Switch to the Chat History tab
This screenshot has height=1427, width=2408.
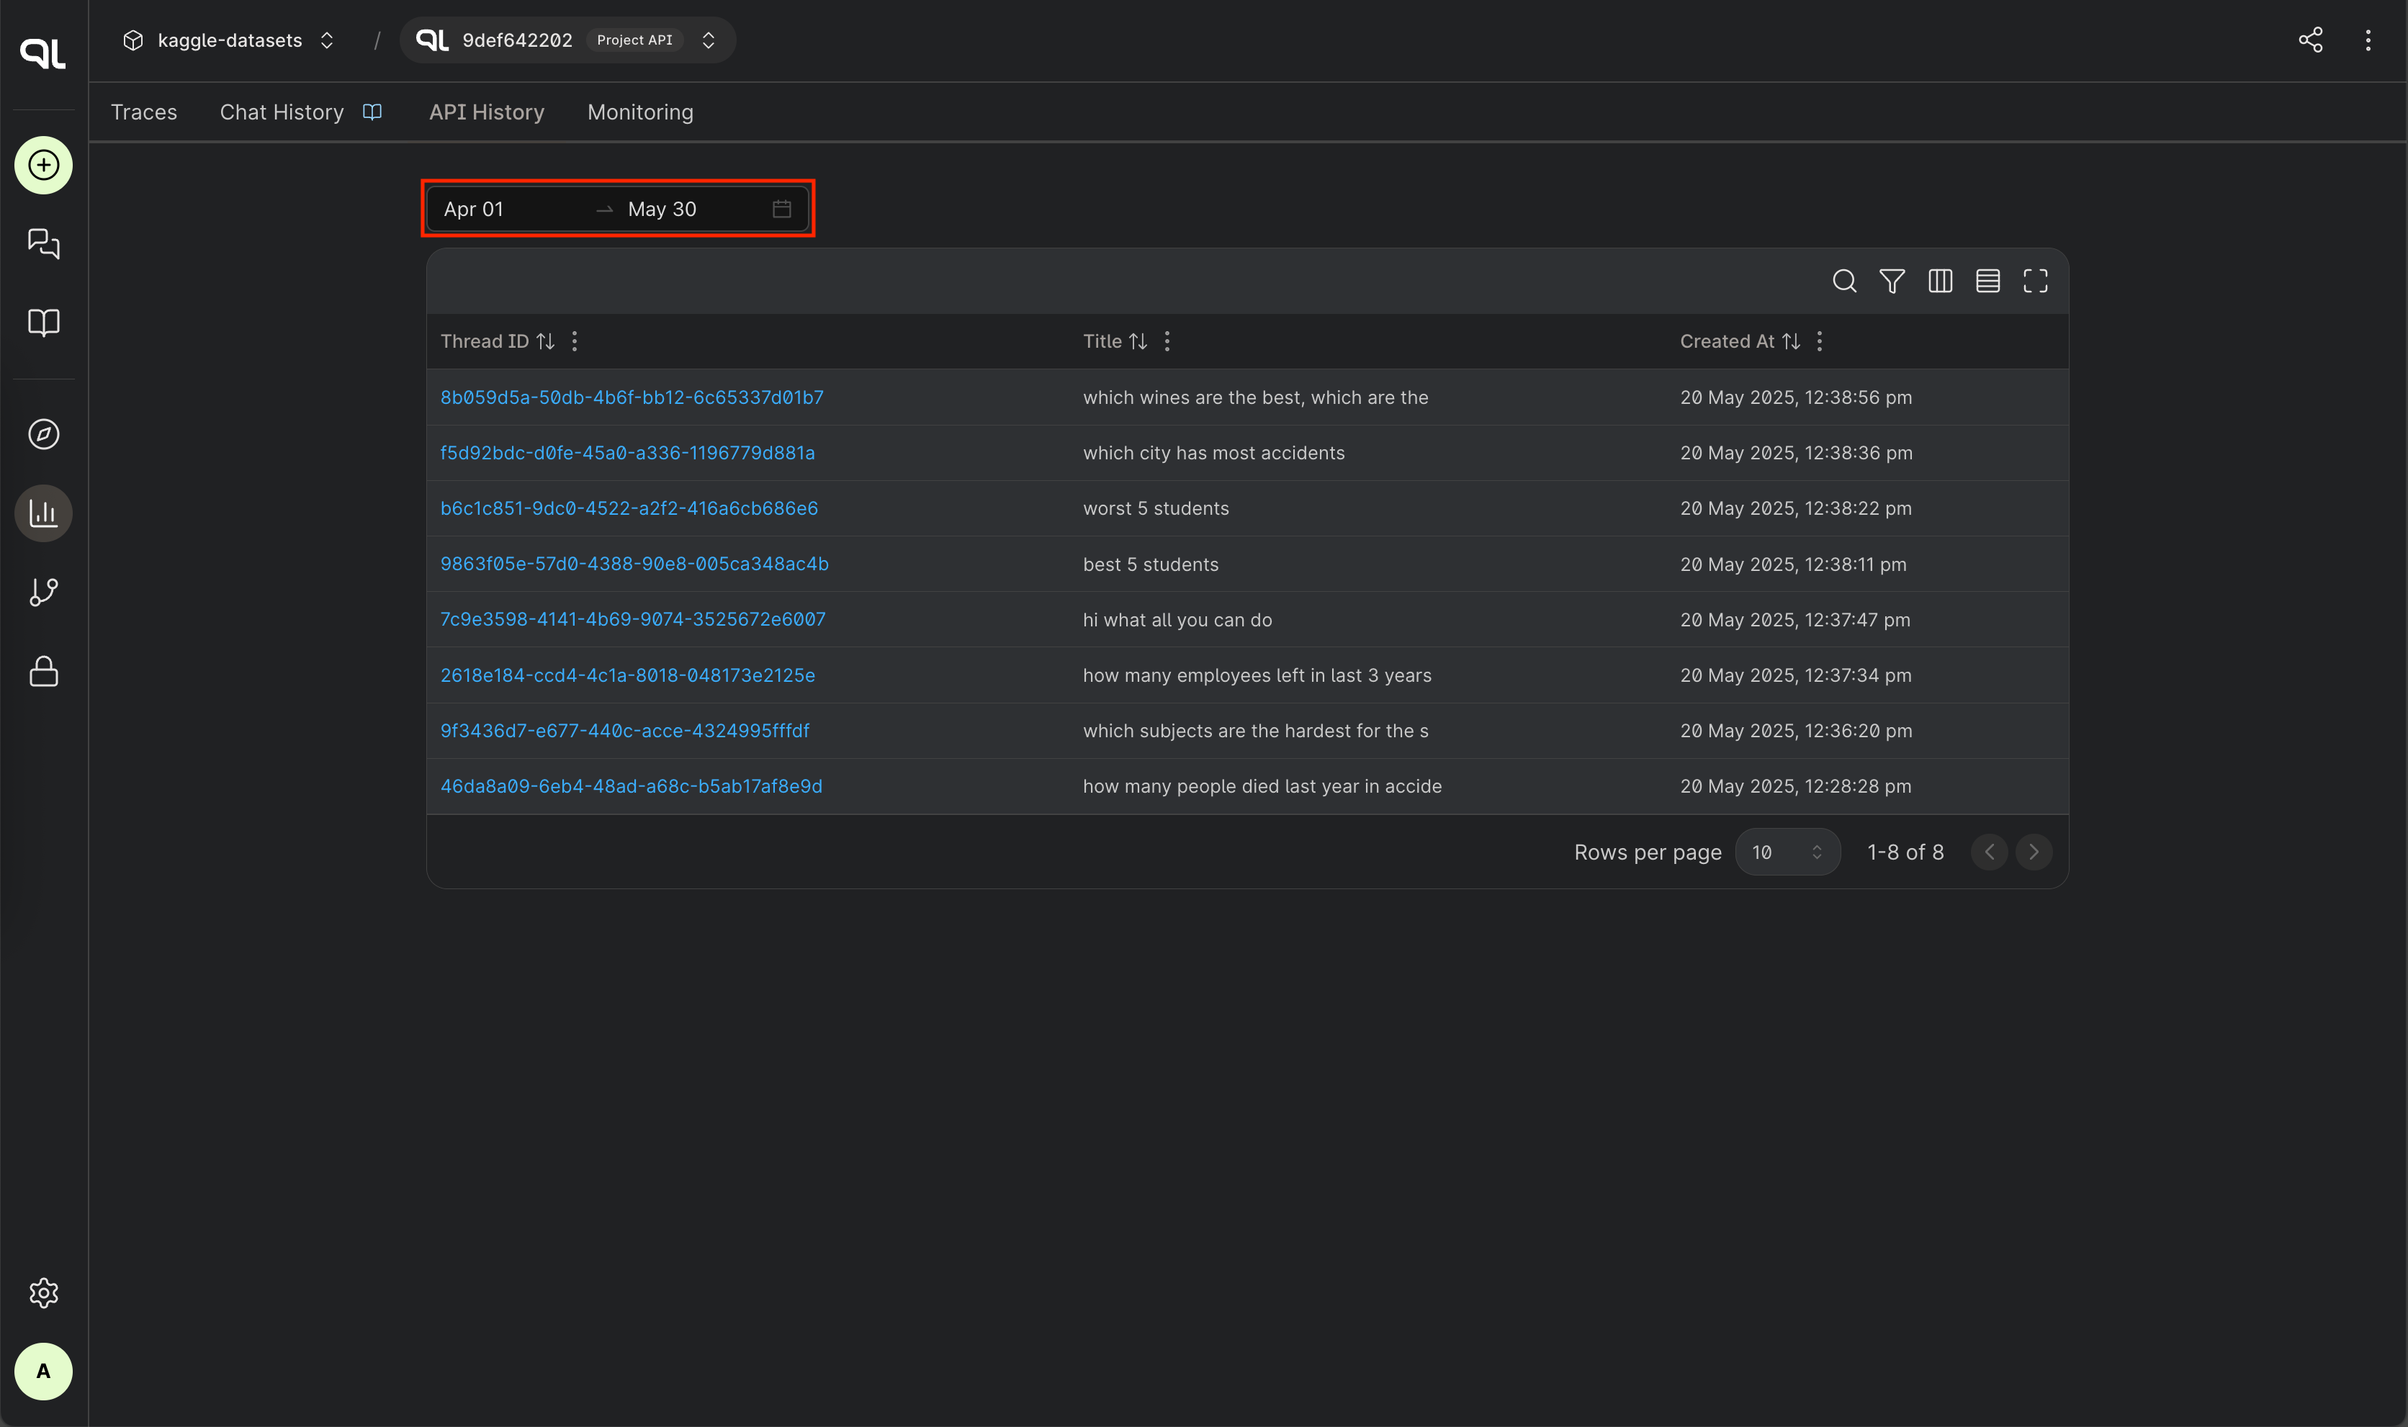[282, 112]
